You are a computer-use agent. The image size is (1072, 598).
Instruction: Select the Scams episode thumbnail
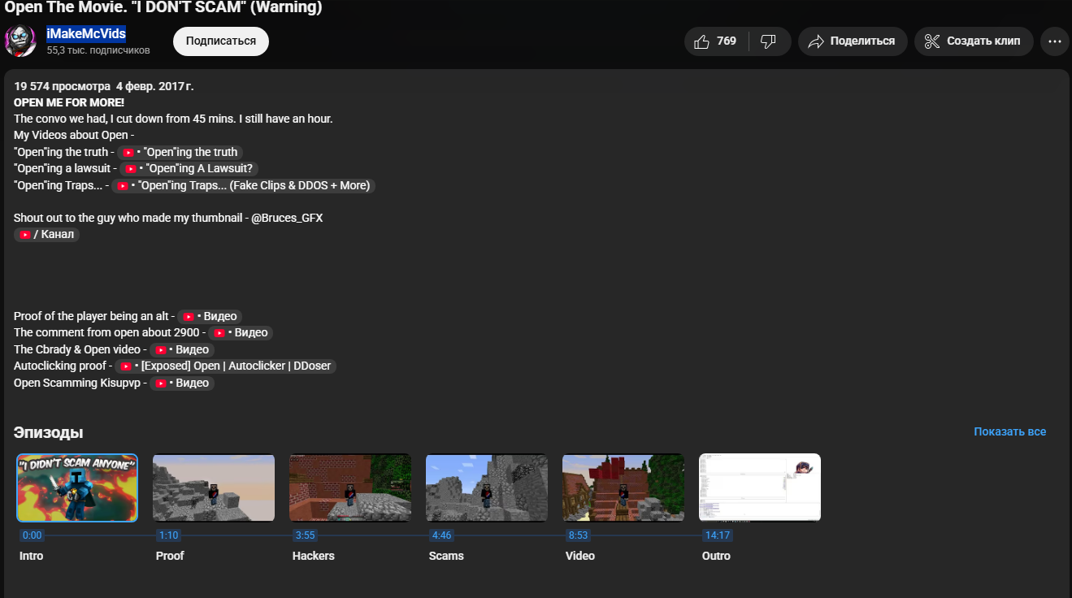[x=487, y=487]
